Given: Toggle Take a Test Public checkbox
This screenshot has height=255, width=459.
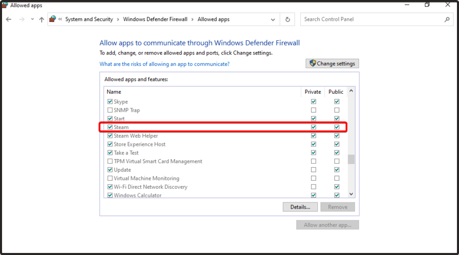Looking at the screenshot, I should 337,153.
